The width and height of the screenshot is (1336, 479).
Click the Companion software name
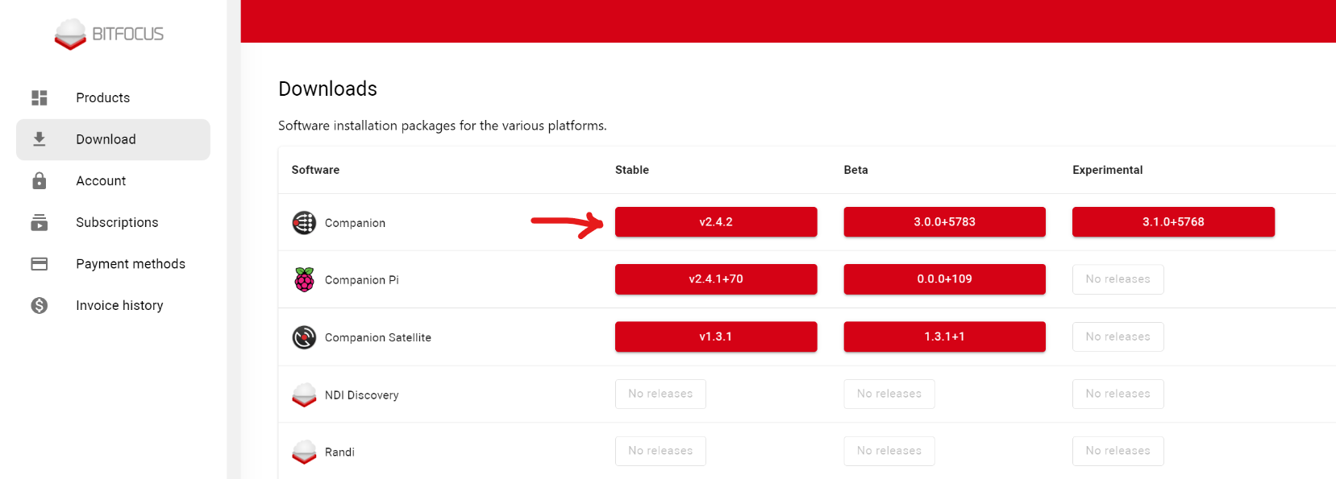pyautogui.click(x=355, y=223)
